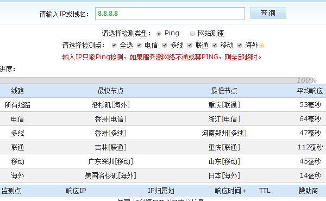Click the 线路 column header
This screenshot has height=201, width=326.
point(17,91)
